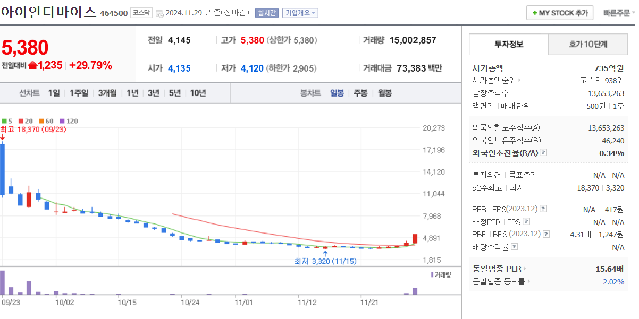Expand 동일업종 PER arrow link
The width and height of the screenshot is (639, 319).
(x=526, y=269)
